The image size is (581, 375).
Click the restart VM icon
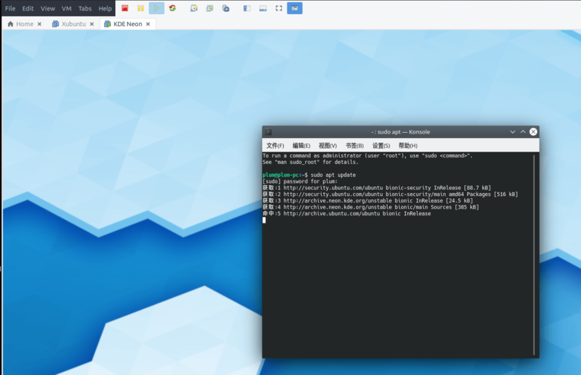point(172,8)
